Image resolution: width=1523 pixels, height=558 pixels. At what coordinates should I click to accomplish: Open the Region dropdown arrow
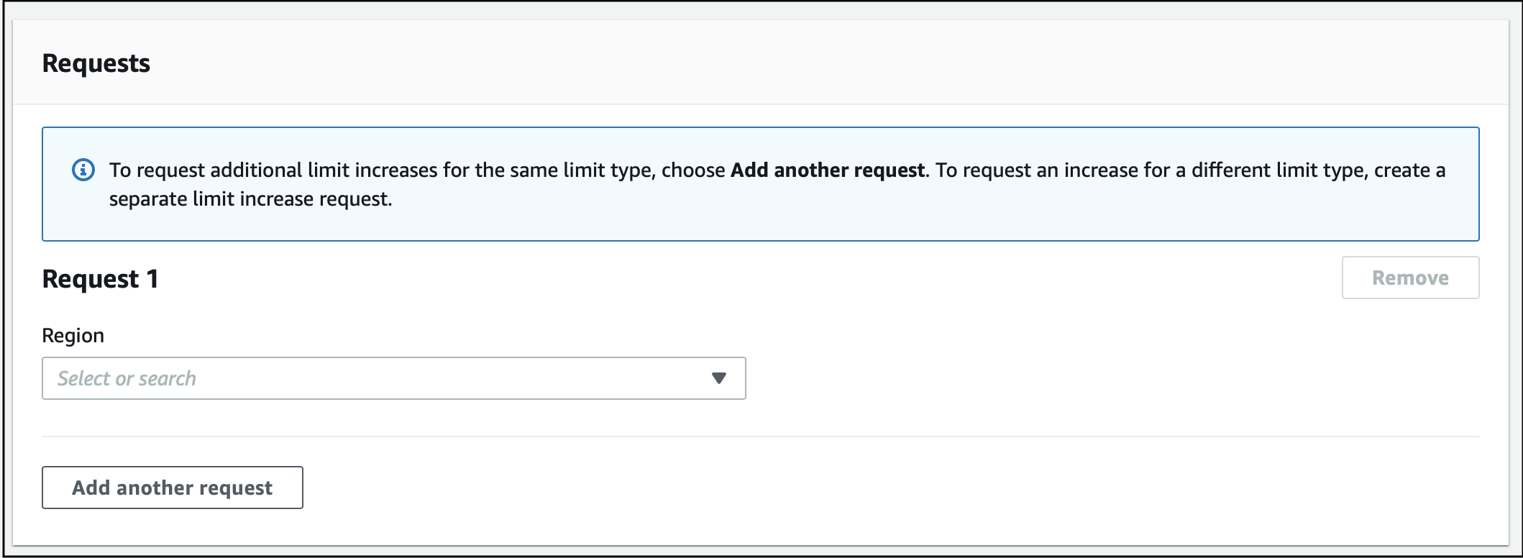coord(718,378)
